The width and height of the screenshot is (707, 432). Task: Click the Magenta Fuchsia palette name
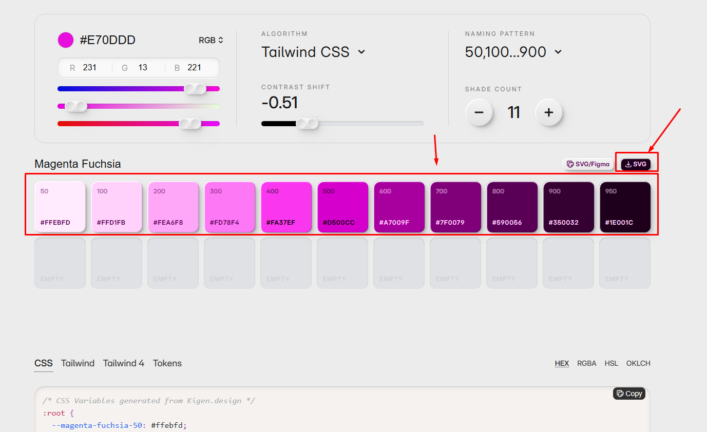pyautogui.click(x=78, y=164)
